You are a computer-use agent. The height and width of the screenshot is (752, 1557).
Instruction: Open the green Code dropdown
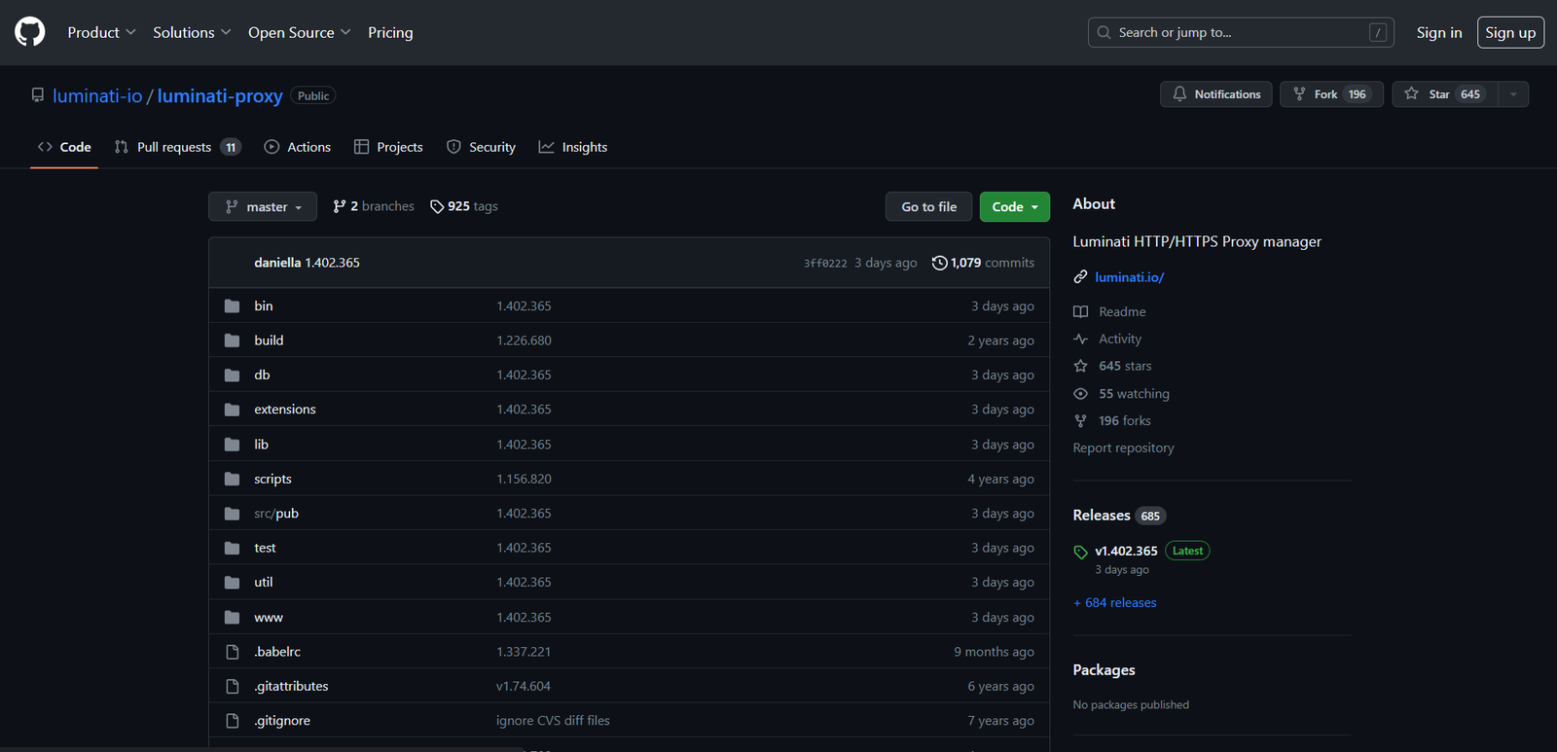(x=1015, y=206)
